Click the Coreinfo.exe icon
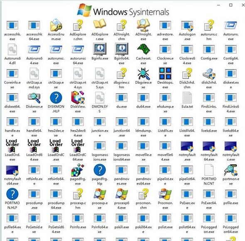 pyautogui.click(x=12, y=73)
